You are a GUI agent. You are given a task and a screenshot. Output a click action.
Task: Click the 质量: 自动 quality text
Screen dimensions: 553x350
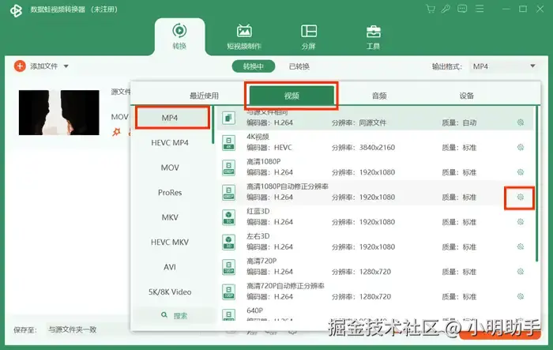point(459,122)
